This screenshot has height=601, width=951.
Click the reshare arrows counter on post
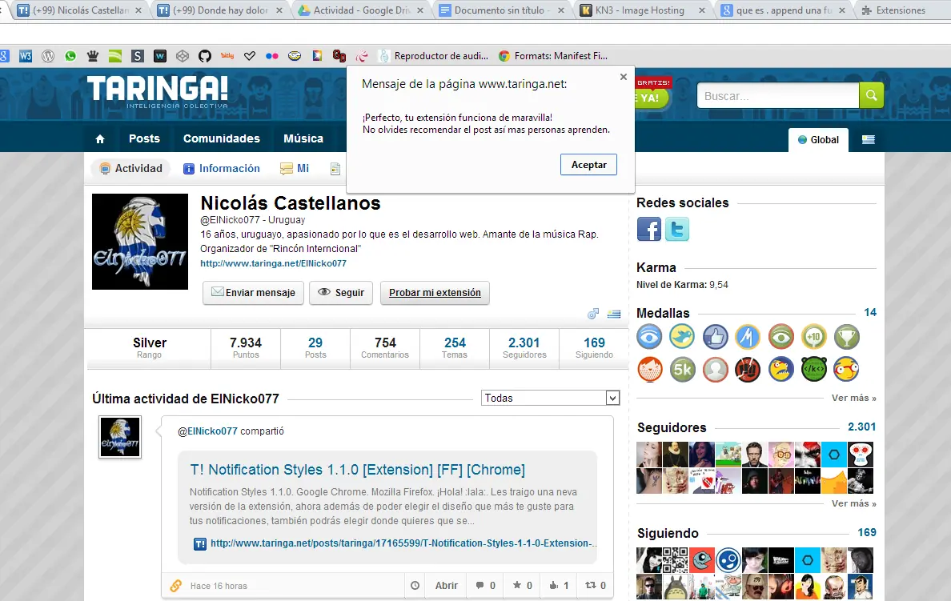tap(596, 585)
